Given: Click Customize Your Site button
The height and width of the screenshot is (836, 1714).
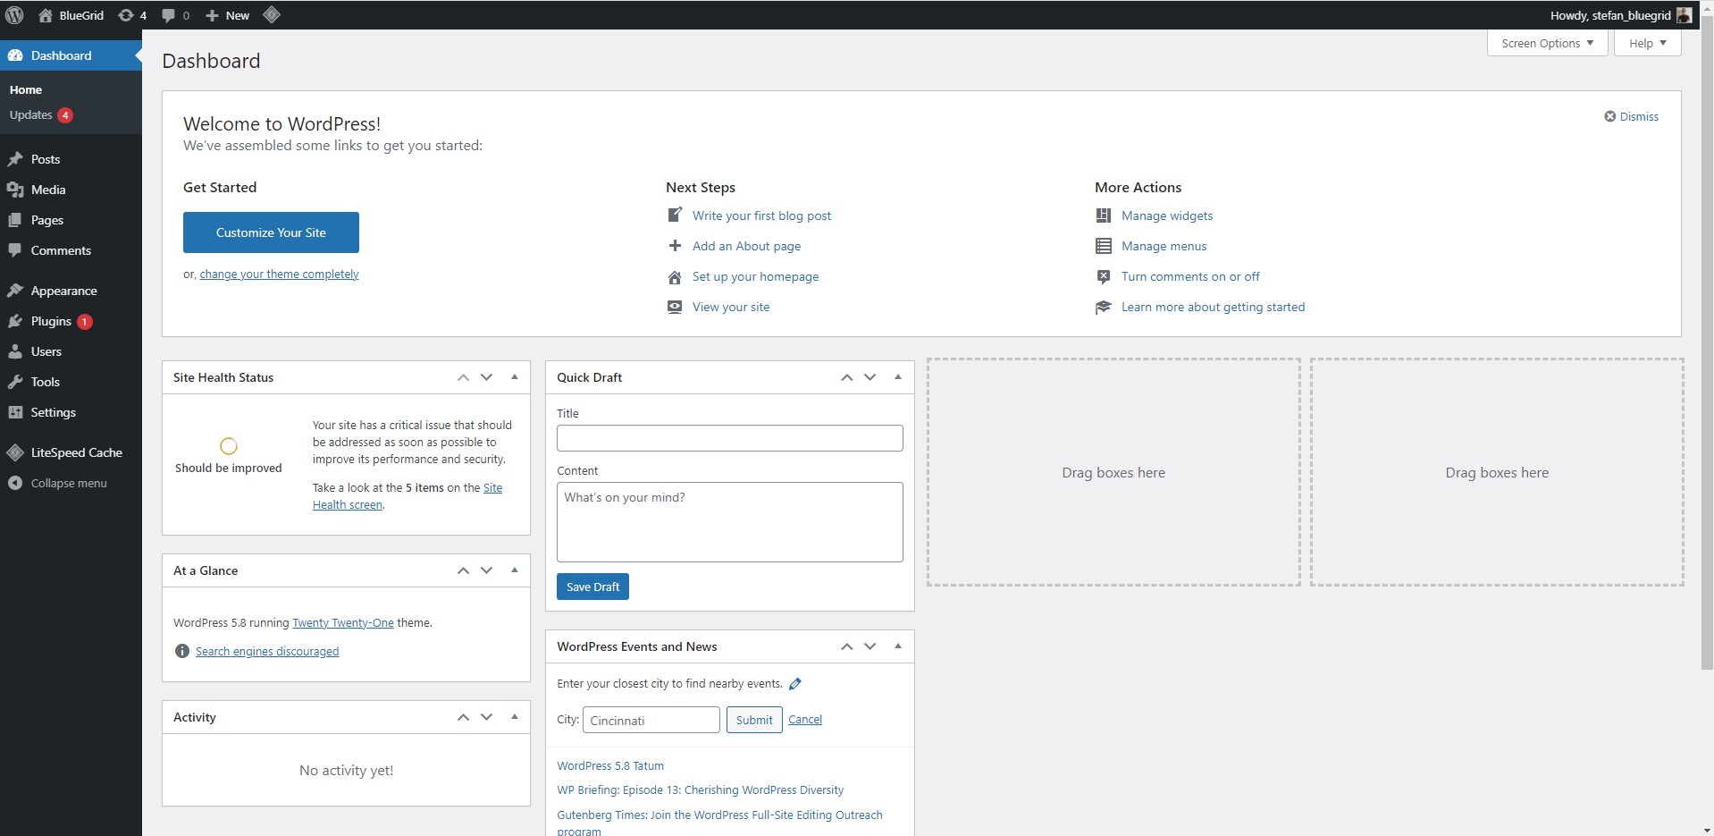Looking at the screenshot, I should click(x=271, y=232).
